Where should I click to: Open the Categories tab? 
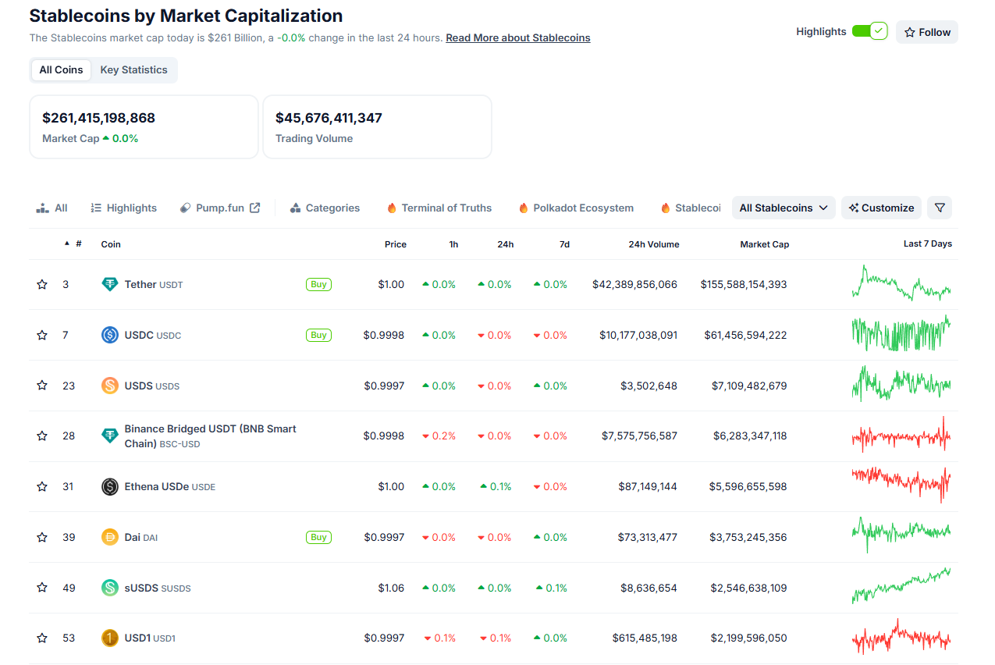click(x=325, y=208)
